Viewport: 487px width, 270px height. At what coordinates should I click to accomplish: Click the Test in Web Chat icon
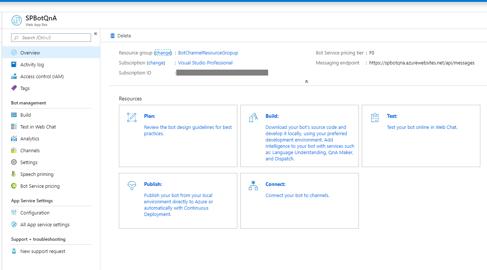pos(14,127)
